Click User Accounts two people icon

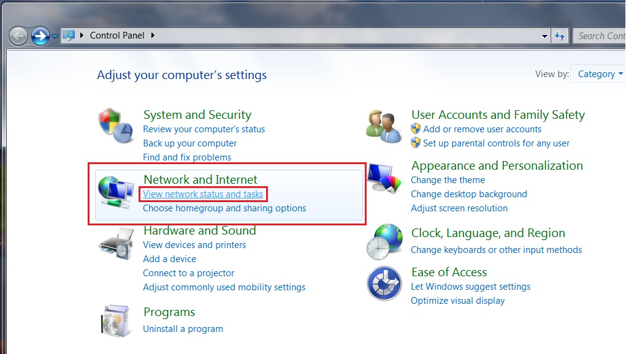[383, 126]
